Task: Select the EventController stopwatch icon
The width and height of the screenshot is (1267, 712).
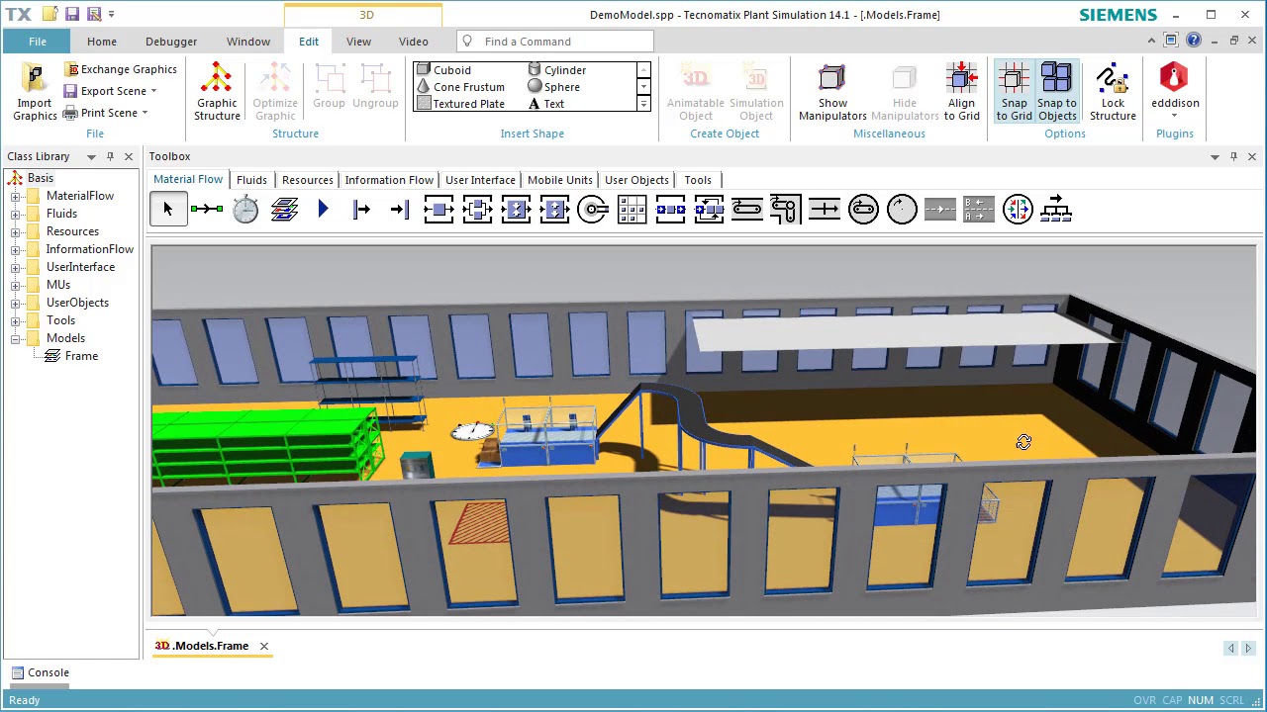Action: coord(245,209)
